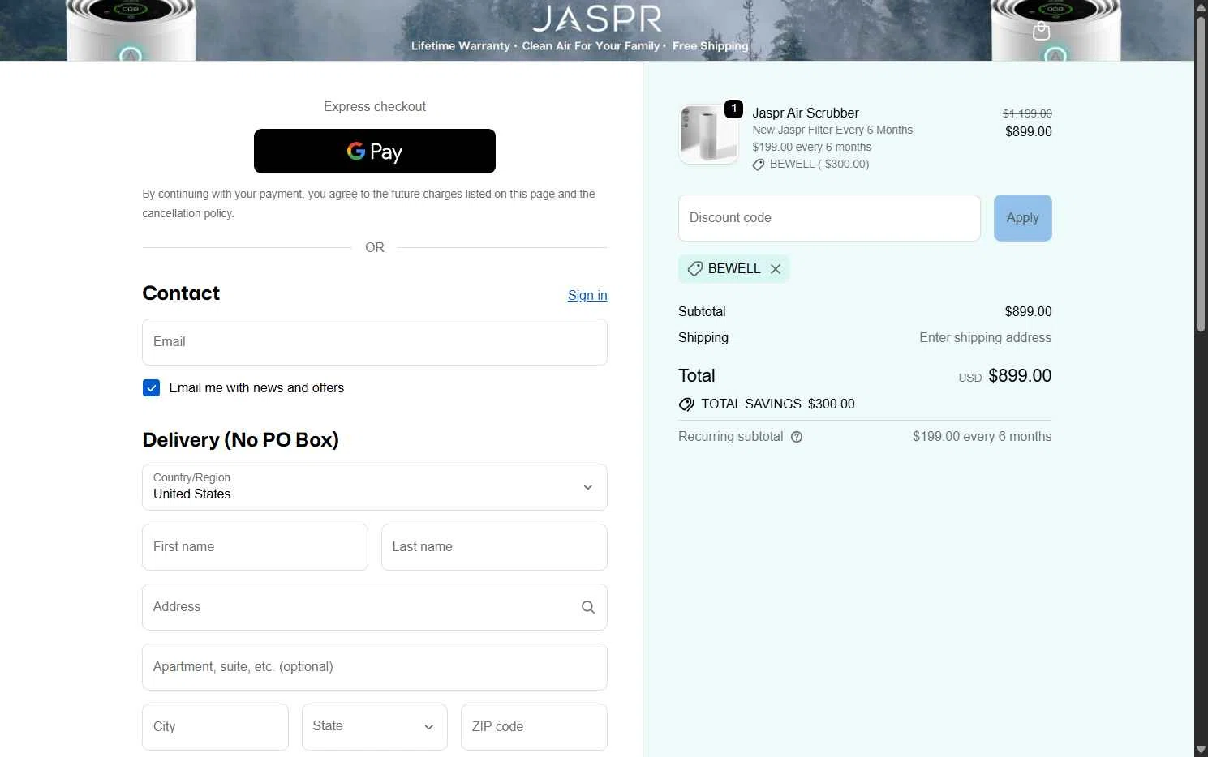Uncheck Email me with news and offers
The width and height of the screenshot is (1208, 757).
[x=152, y=388]
